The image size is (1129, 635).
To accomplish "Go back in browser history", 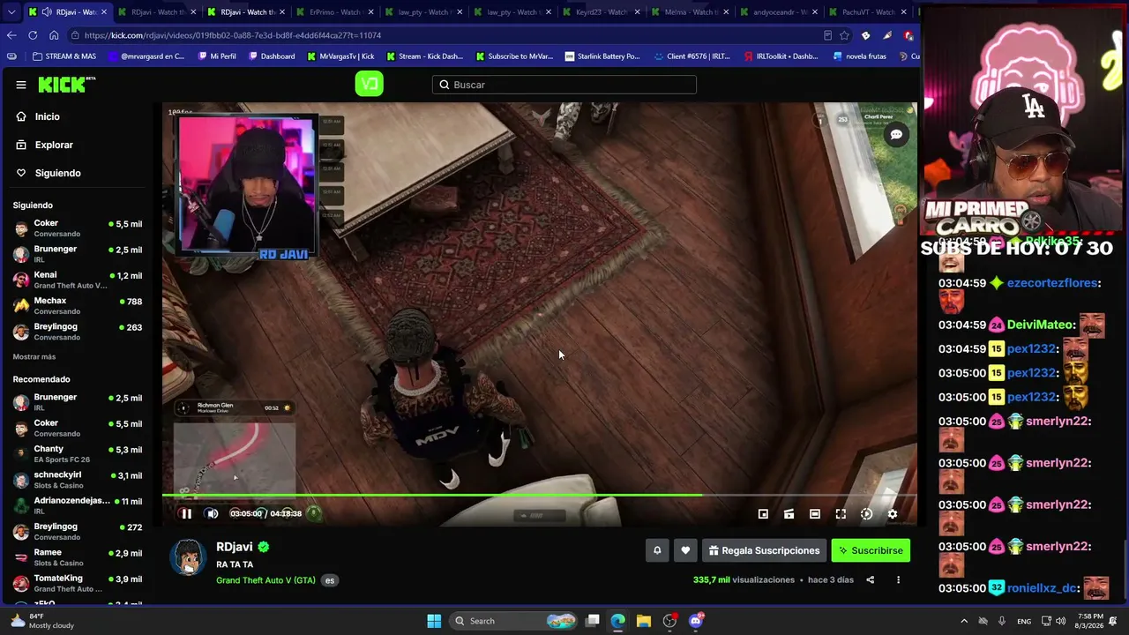I will [11, 35].
